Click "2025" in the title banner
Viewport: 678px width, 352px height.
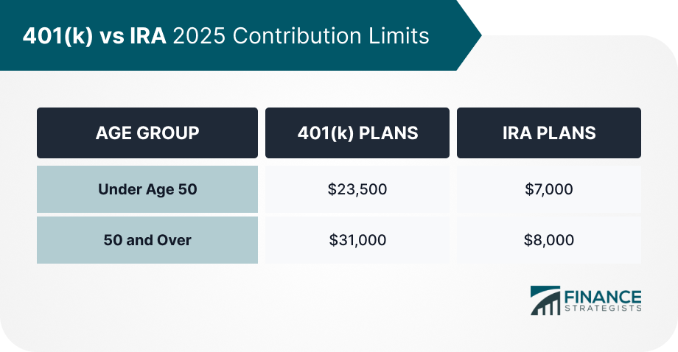click(x=199, y=36)
